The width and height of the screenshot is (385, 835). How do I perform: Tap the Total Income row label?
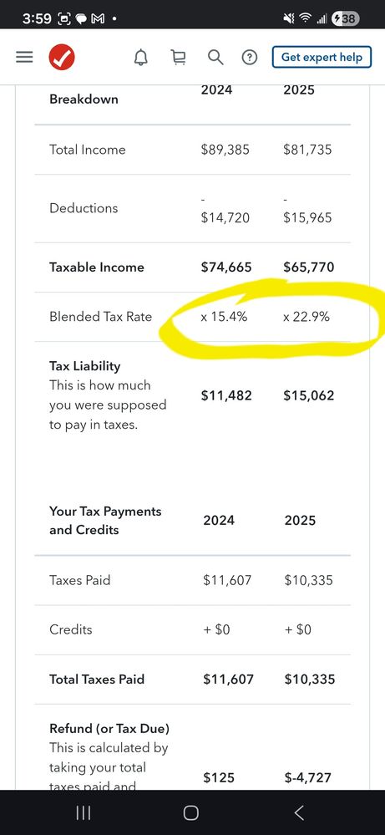[x=87, y=150]
